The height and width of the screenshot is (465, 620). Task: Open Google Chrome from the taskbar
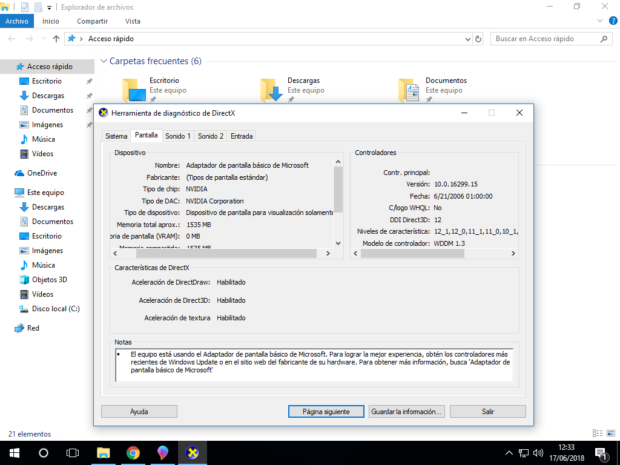pyautogui.click(x=133, y=453)
